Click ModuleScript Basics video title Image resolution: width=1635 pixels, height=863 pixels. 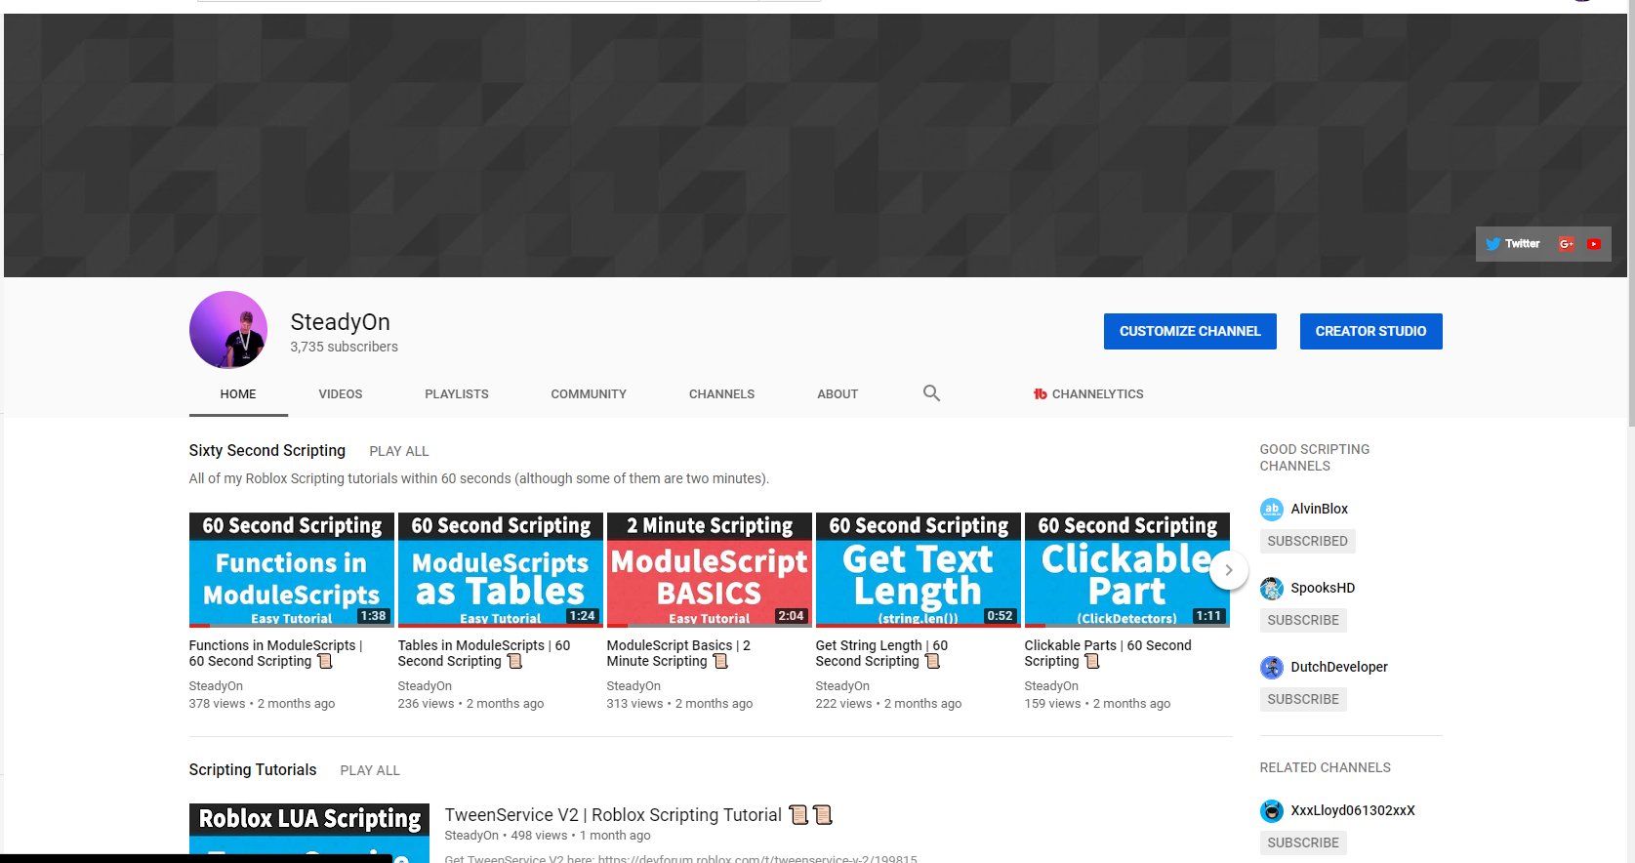coord(678,653)
